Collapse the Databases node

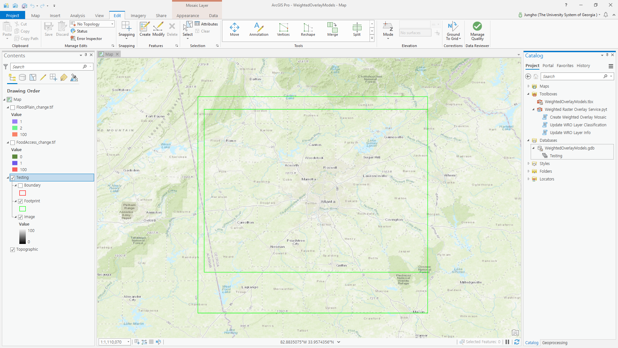pos(528,140)
